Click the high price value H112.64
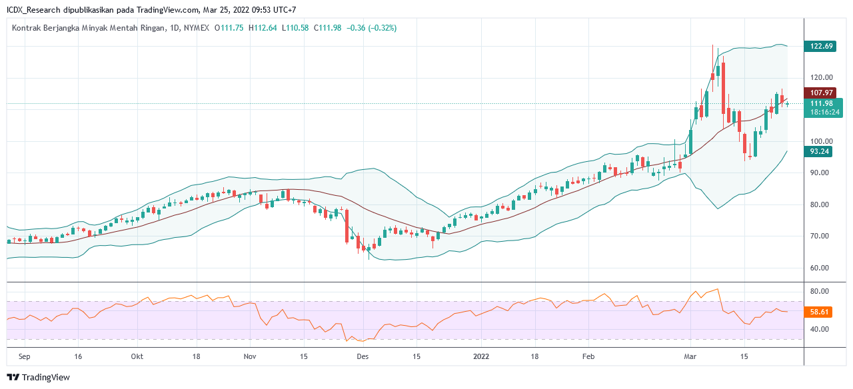The image size is (853, 389). click(x=264, y=28)
